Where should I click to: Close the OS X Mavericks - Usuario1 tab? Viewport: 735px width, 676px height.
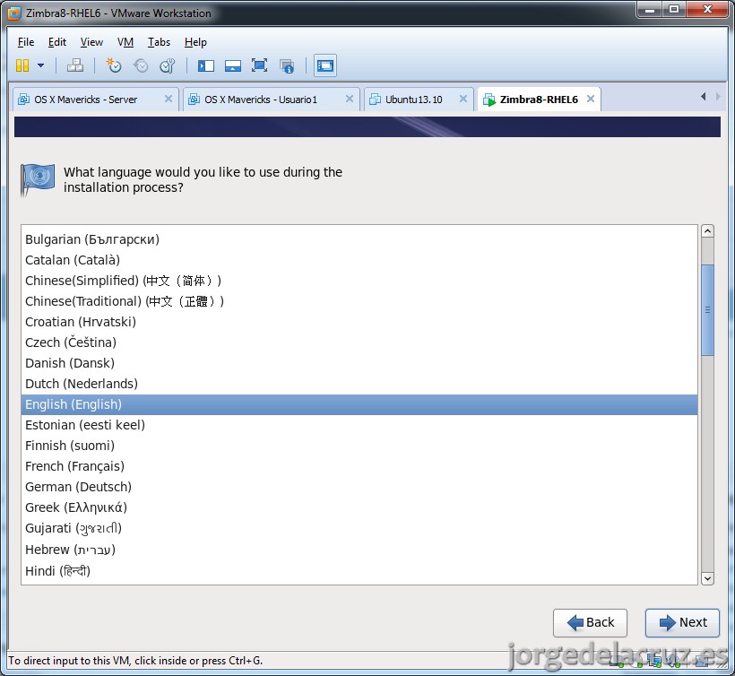350,99
